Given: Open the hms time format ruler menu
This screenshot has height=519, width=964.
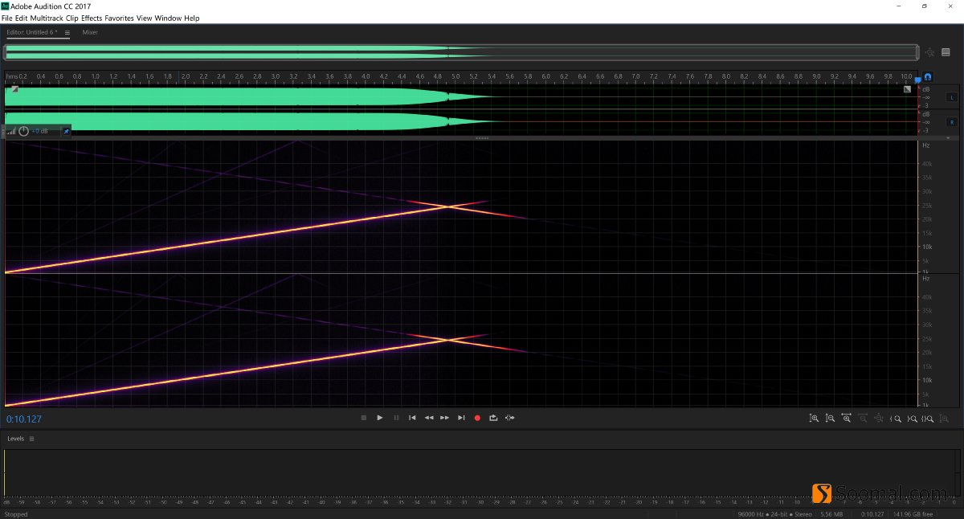Looking at the screenshot, I should coord(11,76).
